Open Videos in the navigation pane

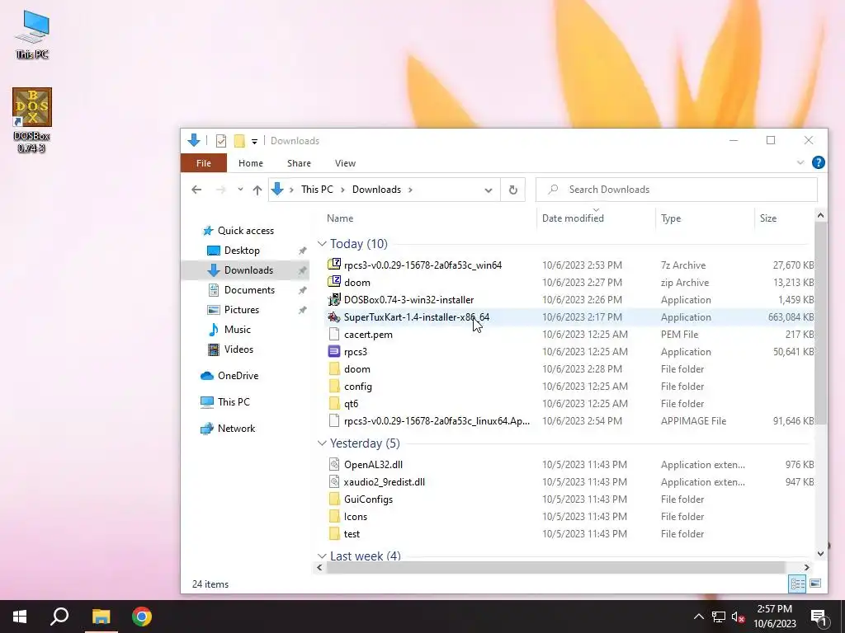[238, 349]
